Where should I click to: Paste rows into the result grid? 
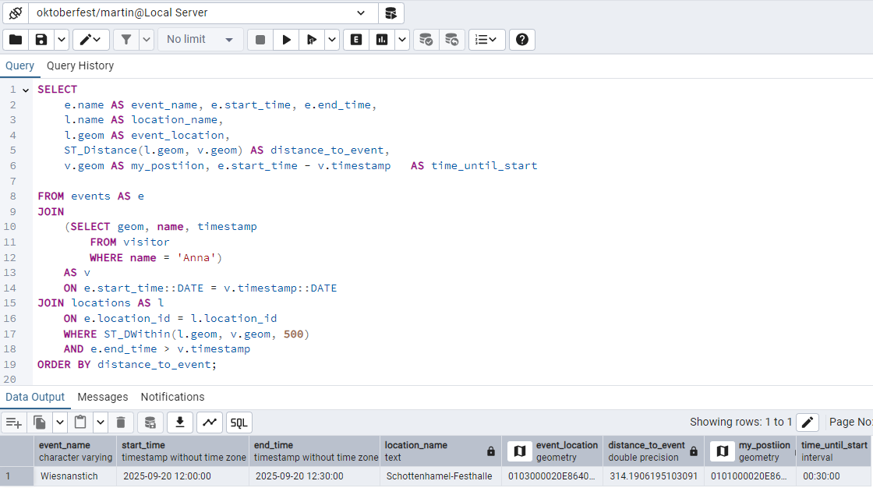(x=80, y=423)
